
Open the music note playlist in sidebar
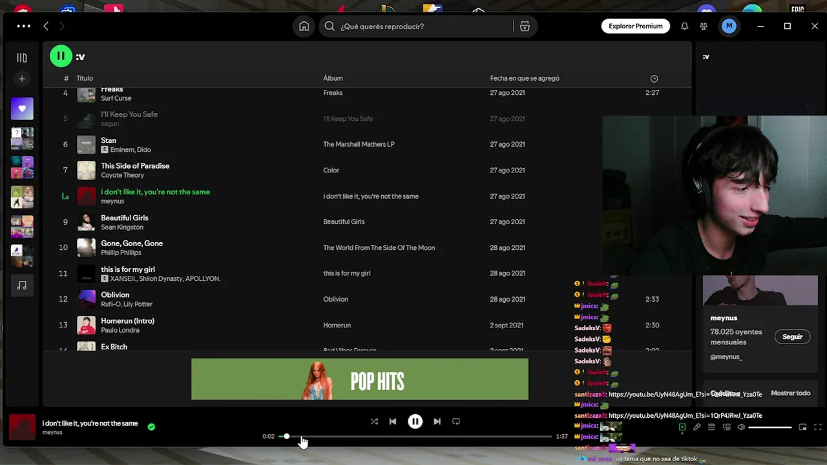click(22, 285)
